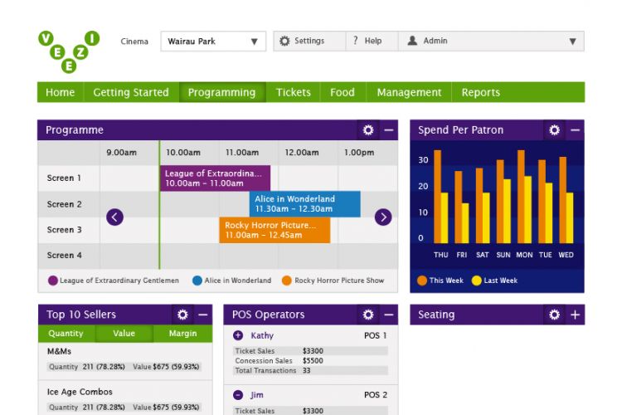622x415 pixels.
Task: Click the Vezi logo
Action: (69, 51)
